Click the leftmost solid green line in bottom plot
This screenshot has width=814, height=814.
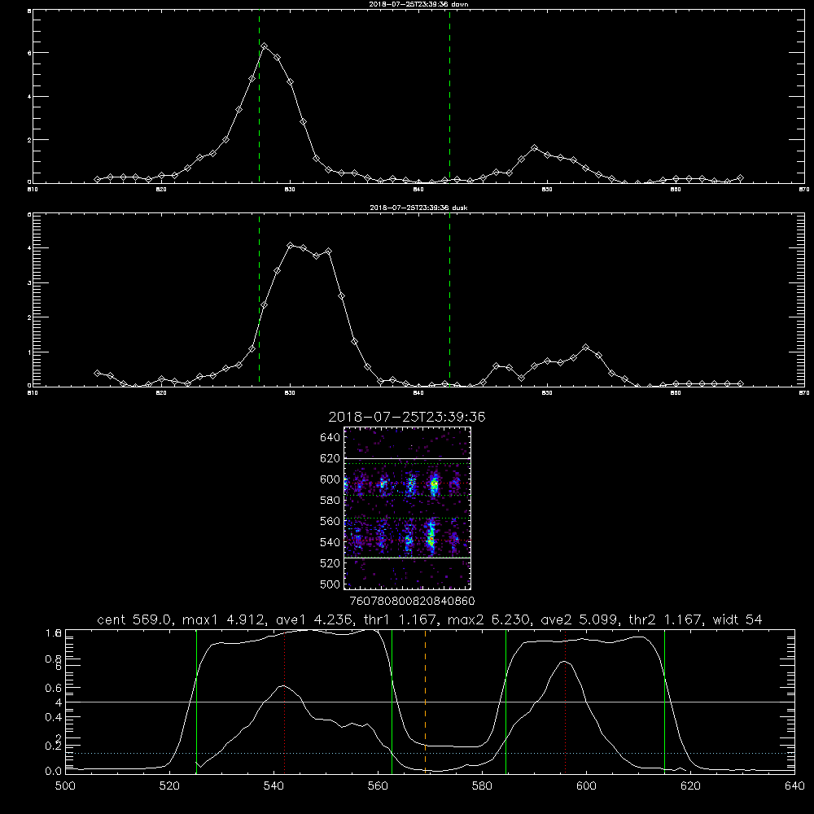tap(196, 702)
